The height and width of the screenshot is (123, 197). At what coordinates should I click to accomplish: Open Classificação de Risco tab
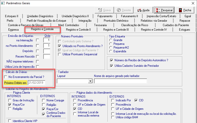click(x=135, y=25)
